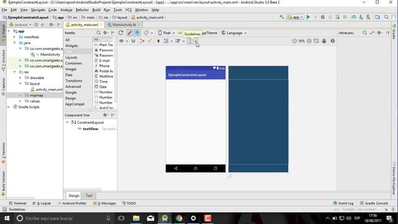Open the Align dropdown in layout toolbar
Image resolution: width=398 pixels, height=224 pixels.
180,41
